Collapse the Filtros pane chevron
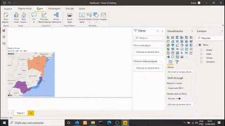 point(162,31)
